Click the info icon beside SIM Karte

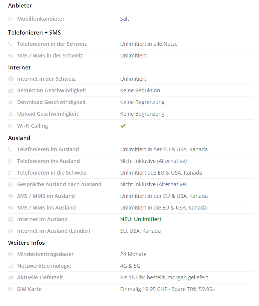coord(10,289)
